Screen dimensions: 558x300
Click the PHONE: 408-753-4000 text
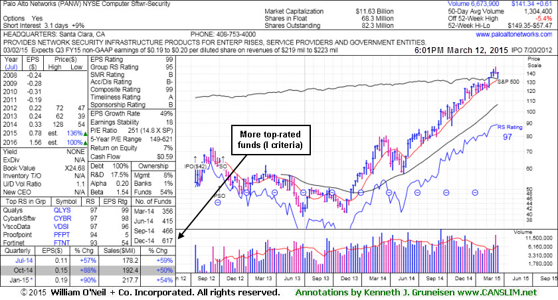point(223,35)
